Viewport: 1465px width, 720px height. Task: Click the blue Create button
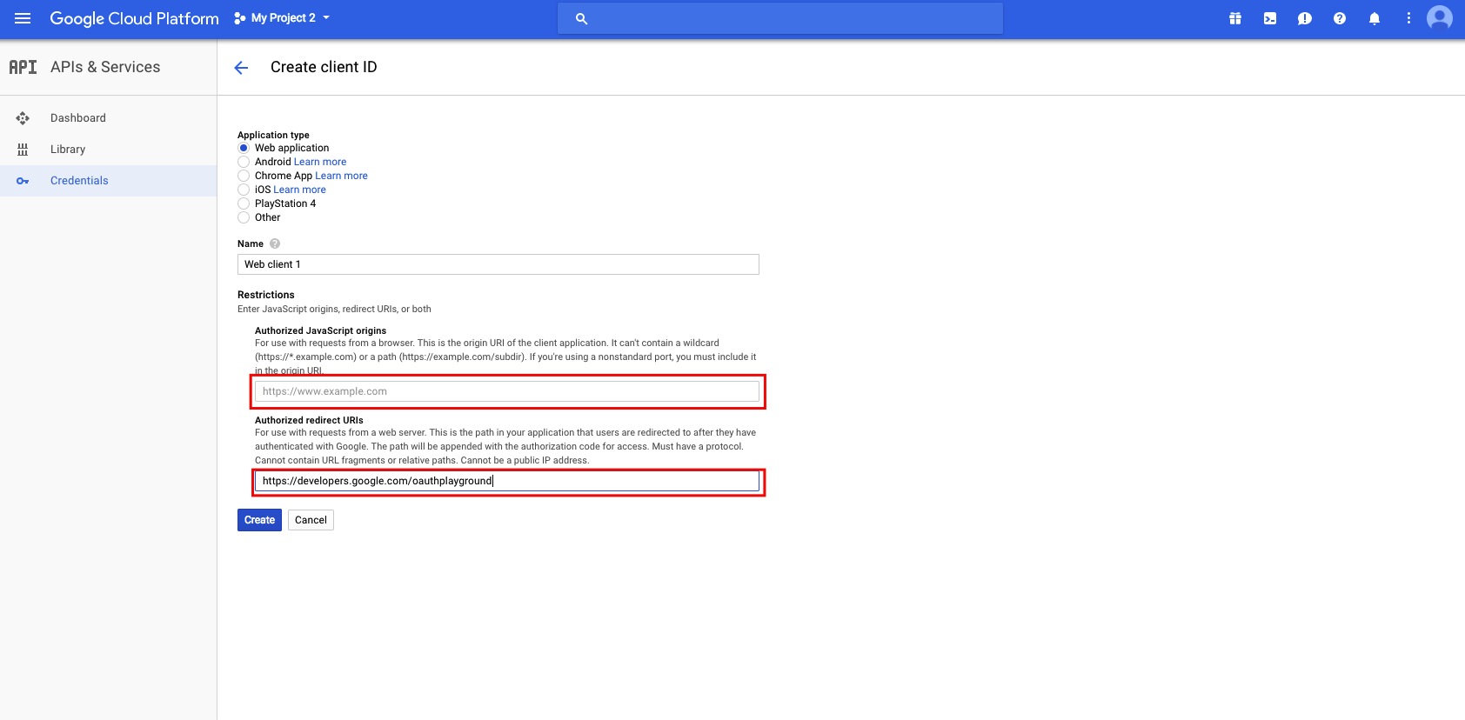click(x=259, y=520)
